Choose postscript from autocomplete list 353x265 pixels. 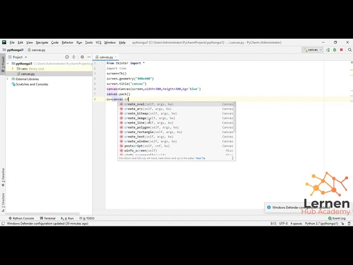click(176, 146)
